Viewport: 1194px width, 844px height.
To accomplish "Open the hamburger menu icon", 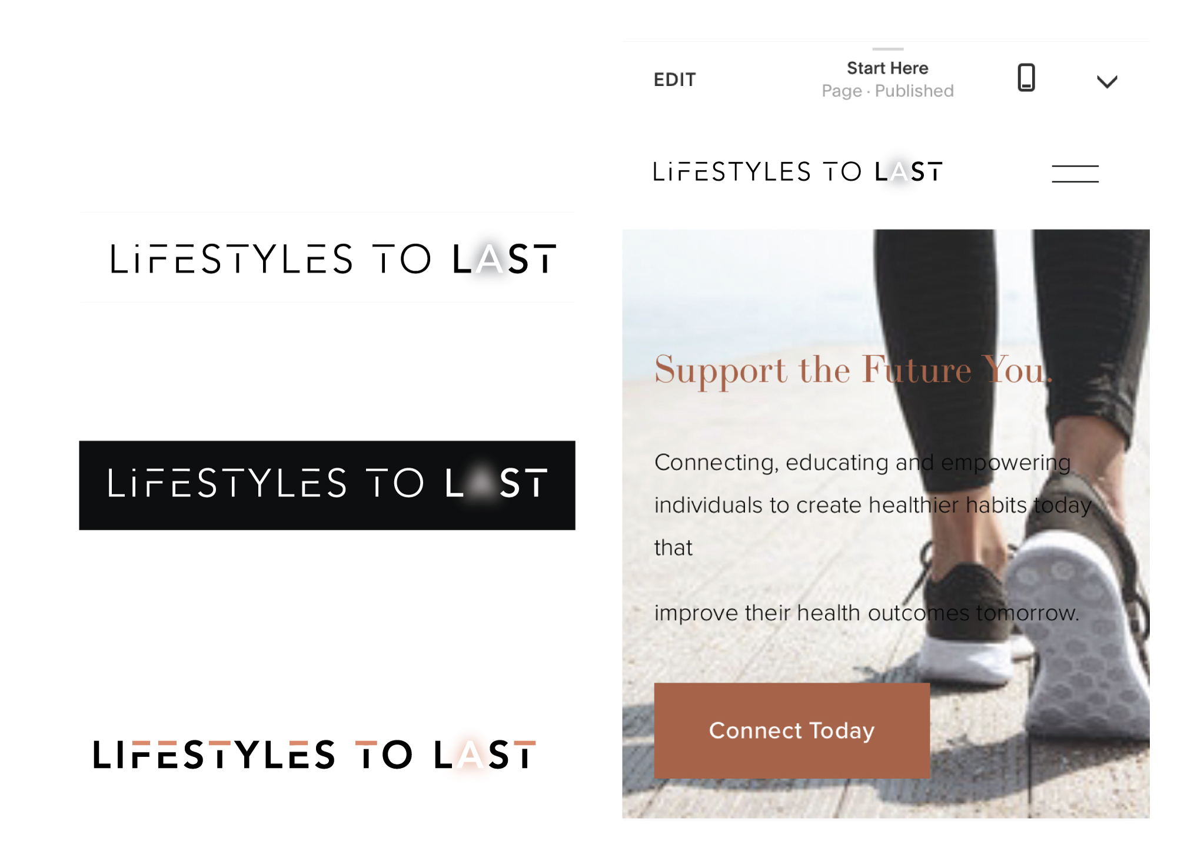I will tap(1075, 174).
